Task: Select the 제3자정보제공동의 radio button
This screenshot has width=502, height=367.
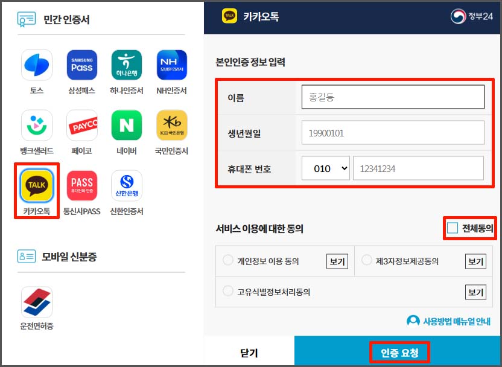Action: (x=367, y=260)
